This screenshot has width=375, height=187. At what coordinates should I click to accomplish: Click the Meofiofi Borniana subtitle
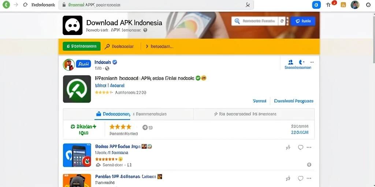(x=111, y=153)
